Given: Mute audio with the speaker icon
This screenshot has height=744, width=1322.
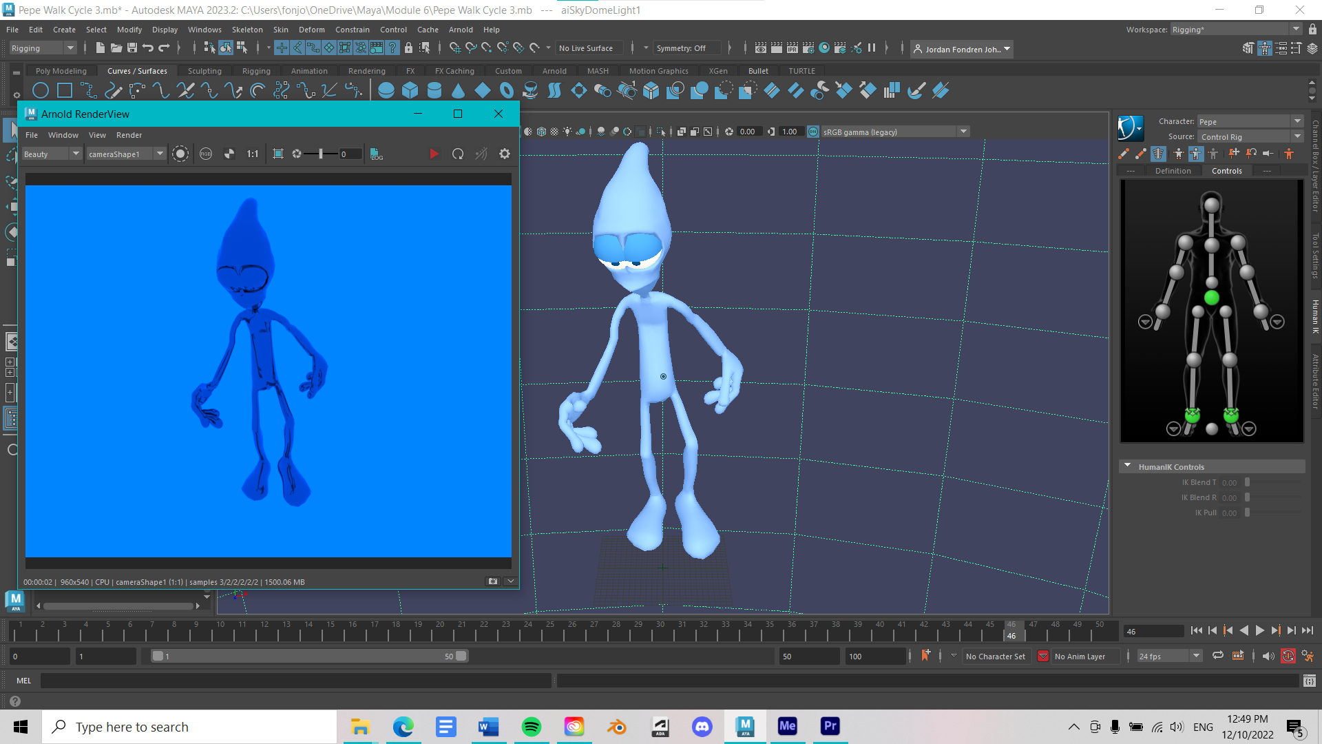Looking at the screenshot, I should pos(1268,656).
